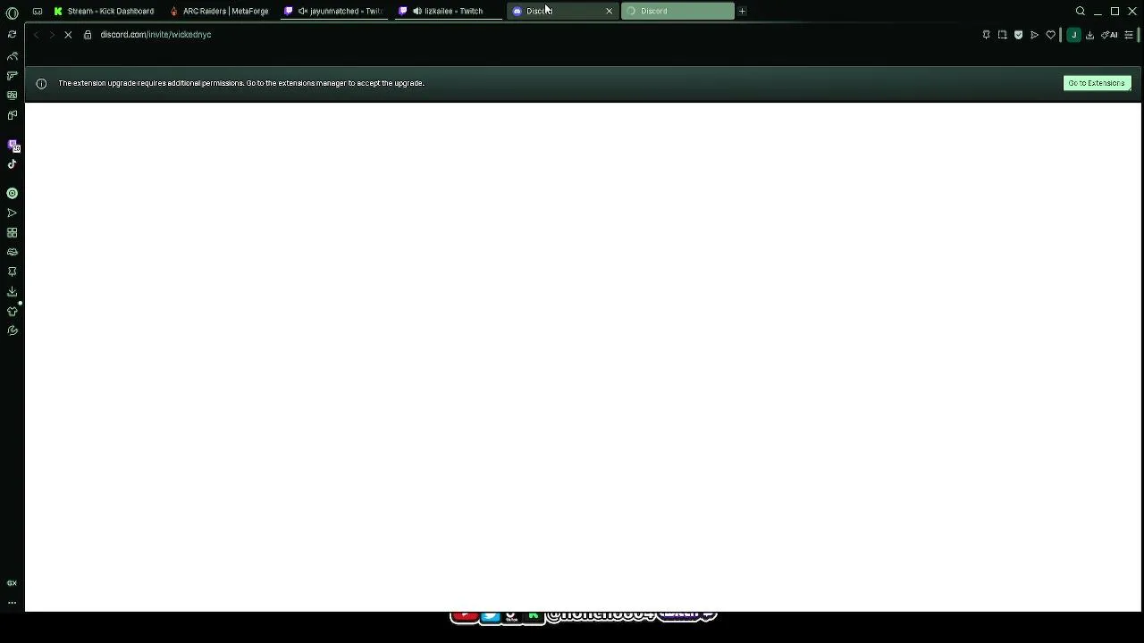Take a snapshot with toolbar crop icon
Image resolution: width=1144 pixels, height=643 pixels.
coord(1003,35)
